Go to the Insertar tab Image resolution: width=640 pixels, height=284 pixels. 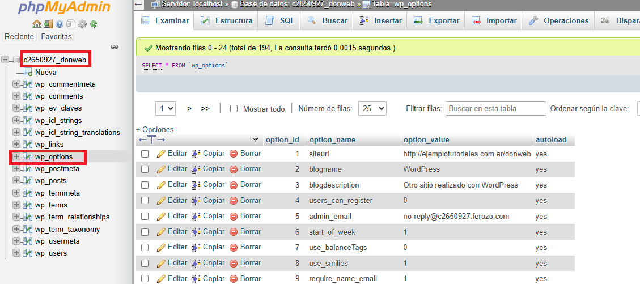pos(380,21)
